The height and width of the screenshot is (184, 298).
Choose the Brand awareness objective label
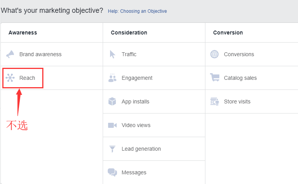point(40,54)
